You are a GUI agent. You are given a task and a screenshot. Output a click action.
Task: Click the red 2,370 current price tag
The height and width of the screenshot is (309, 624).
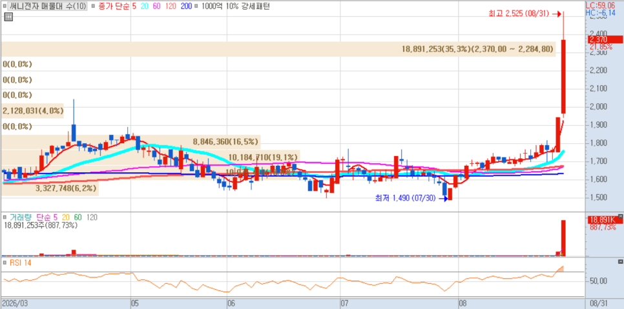605,39
